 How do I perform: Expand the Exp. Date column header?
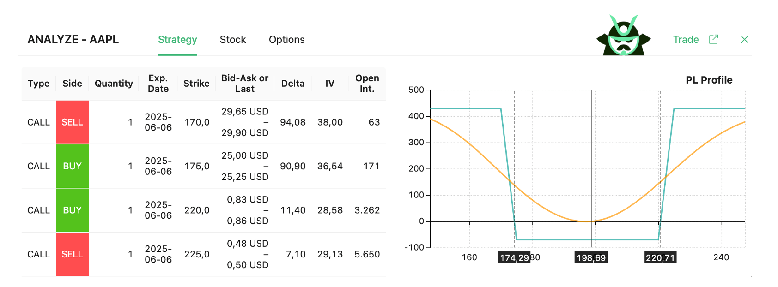click(x=158, y=84)
